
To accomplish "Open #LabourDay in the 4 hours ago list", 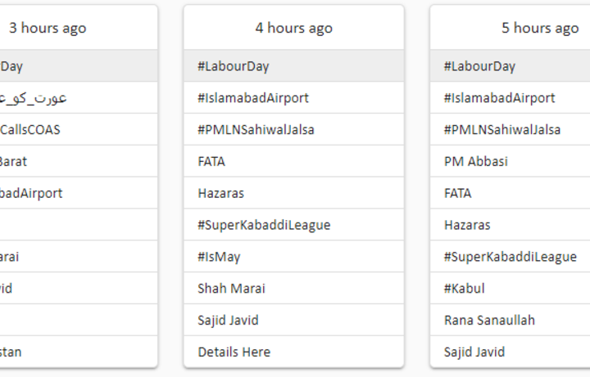I will pyautogui.click(x=294, y=66).
